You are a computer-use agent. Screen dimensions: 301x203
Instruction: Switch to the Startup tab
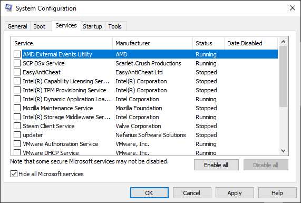92,26
